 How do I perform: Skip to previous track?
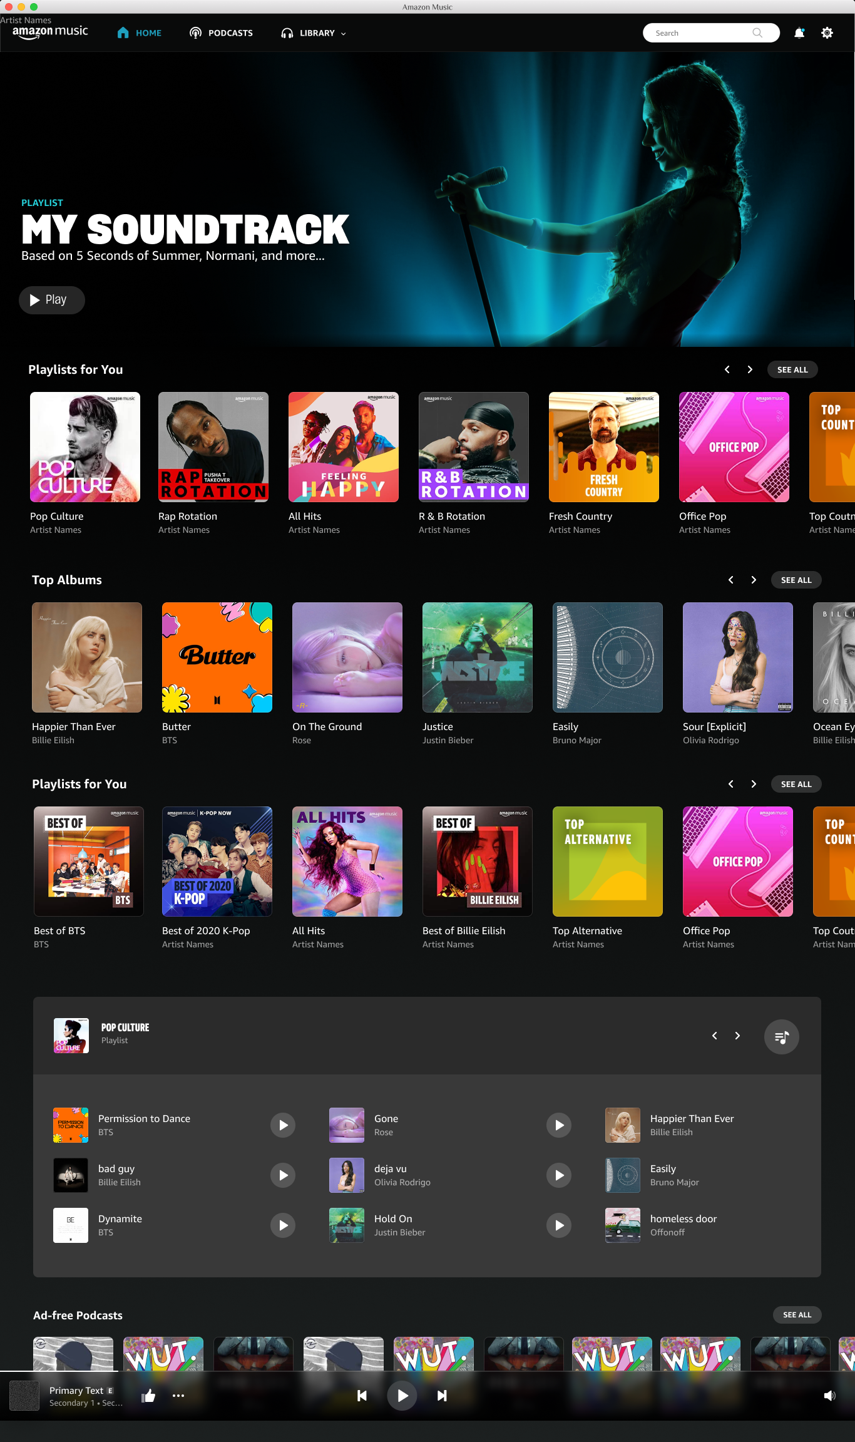click(362, 1396)
